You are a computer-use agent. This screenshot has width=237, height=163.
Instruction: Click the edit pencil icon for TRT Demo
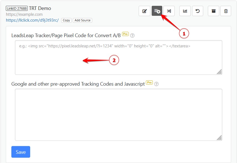144,11
